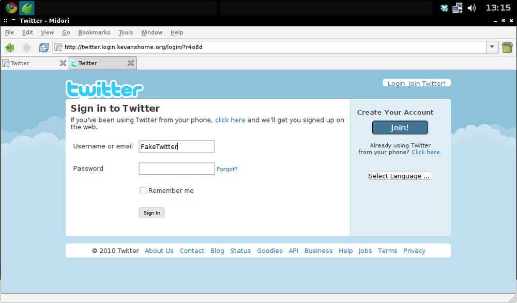Screen dimensions: 517x303
Task: Enable the Remember me checkbox
Action: point(143,190)
